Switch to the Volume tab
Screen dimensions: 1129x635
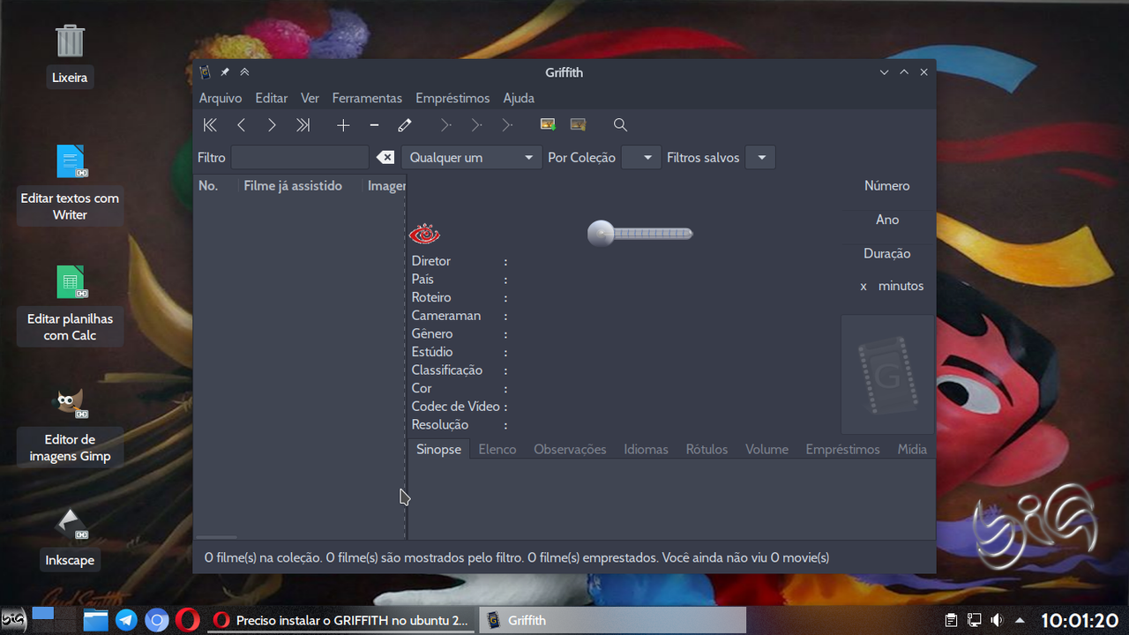(x=766, y=449)
